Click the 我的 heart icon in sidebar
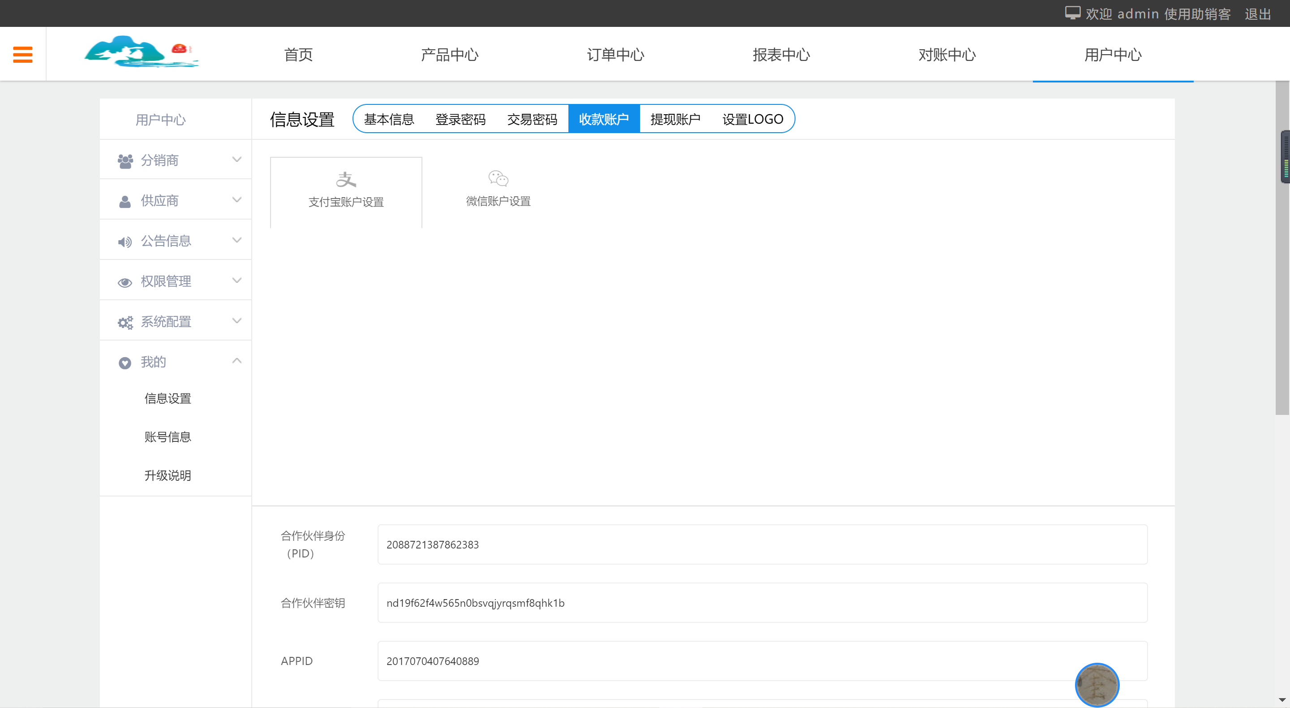1290x708 pixels. click(x=125, y=362)
